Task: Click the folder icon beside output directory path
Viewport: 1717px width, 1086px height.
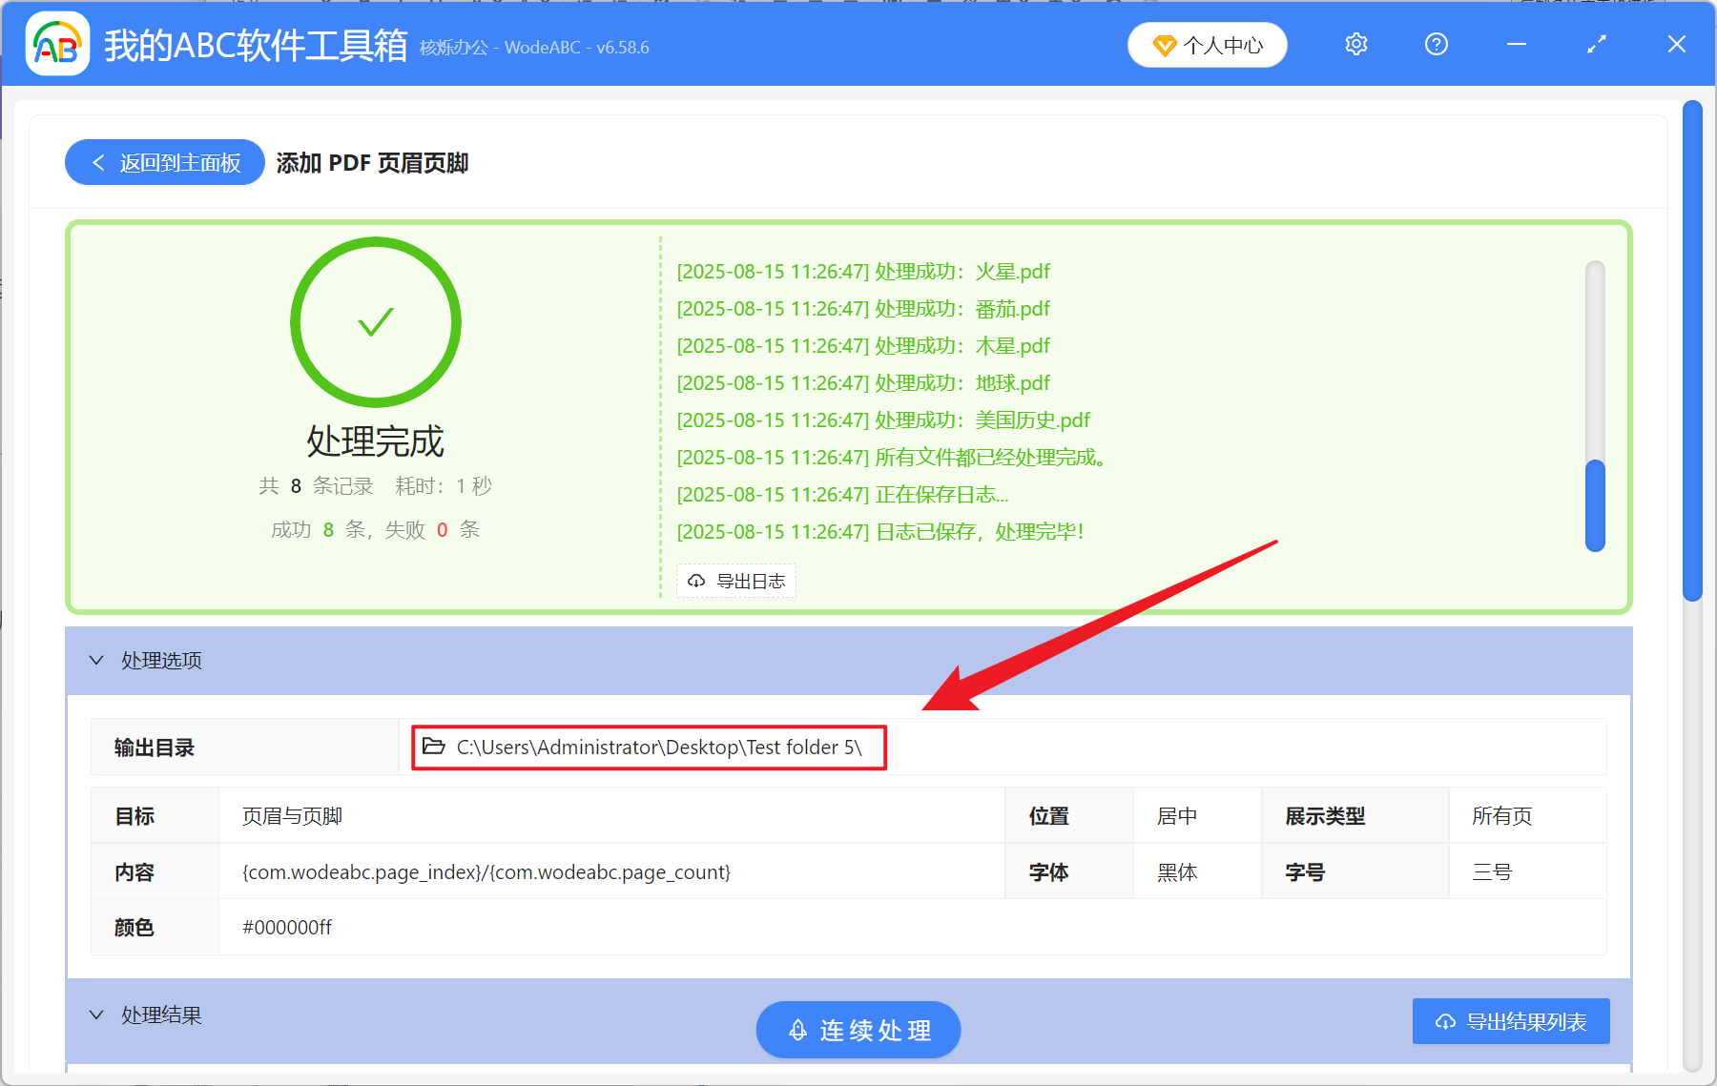Action: [x=432, y=748]
